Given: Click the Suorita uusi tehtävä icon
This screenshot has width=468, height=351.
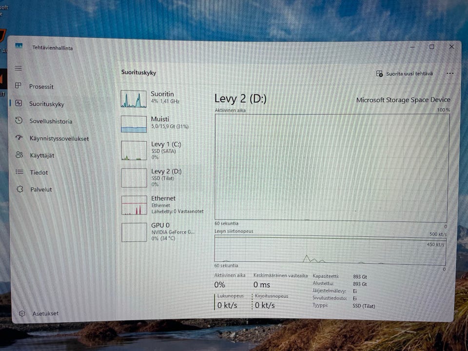Looking at the screenshot, I should (x=379, y=74).
